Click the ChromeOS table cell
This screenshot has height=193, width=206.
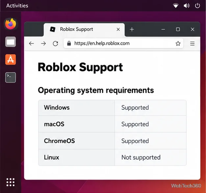76,141
